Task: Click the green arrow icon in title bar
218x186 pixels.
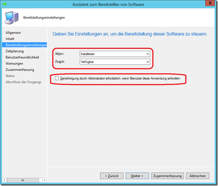Action: point(5,4)
